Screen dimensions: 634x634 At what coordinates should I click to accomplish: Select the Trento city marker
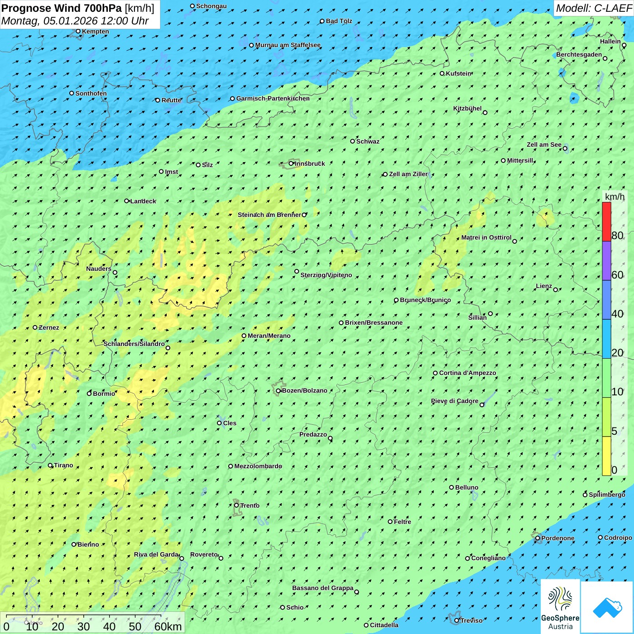[236, 505]
